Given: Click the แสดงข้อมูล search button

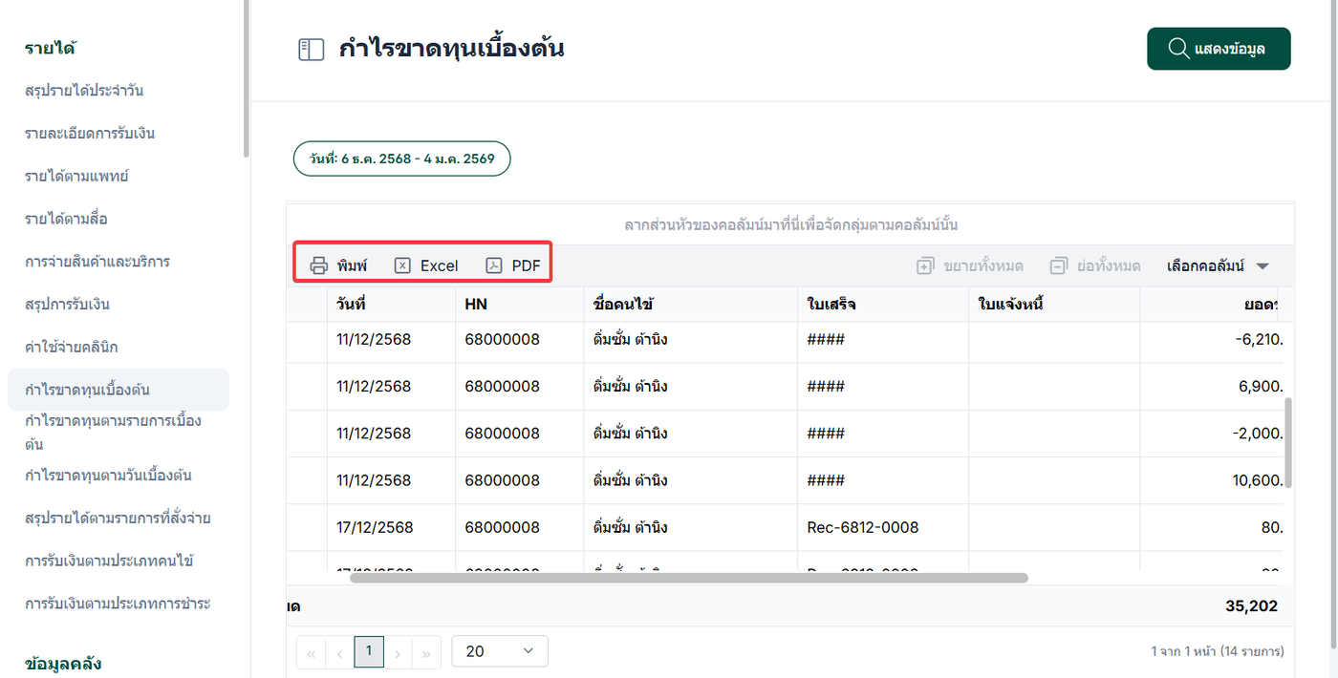Looking at the screenshot, I should click(x=1219, y=49).
